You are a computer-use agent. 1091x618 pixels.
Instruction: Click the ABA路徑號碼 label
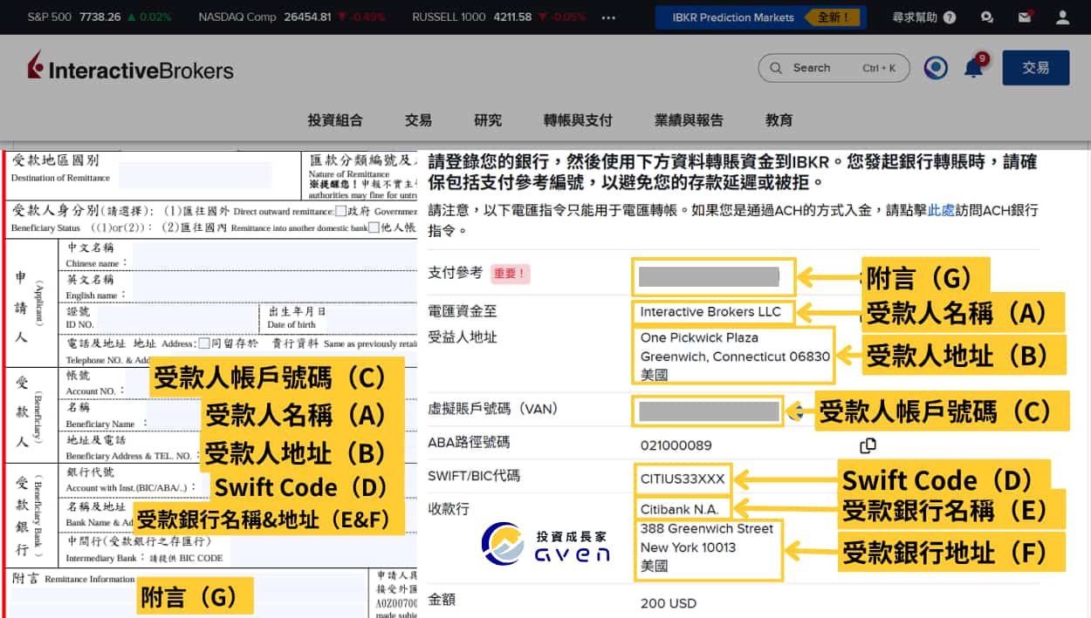coord(469,443)
